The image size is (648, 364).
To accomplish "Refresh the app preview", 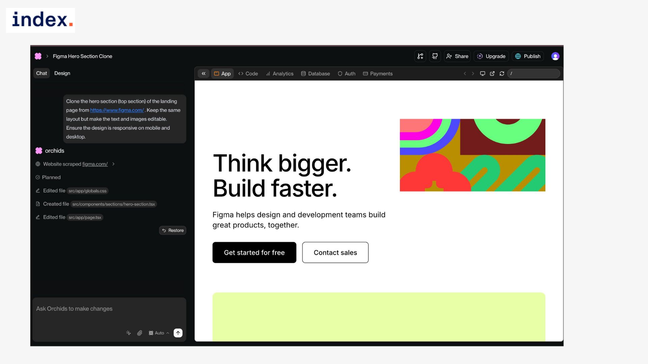I will pos(502,73).
